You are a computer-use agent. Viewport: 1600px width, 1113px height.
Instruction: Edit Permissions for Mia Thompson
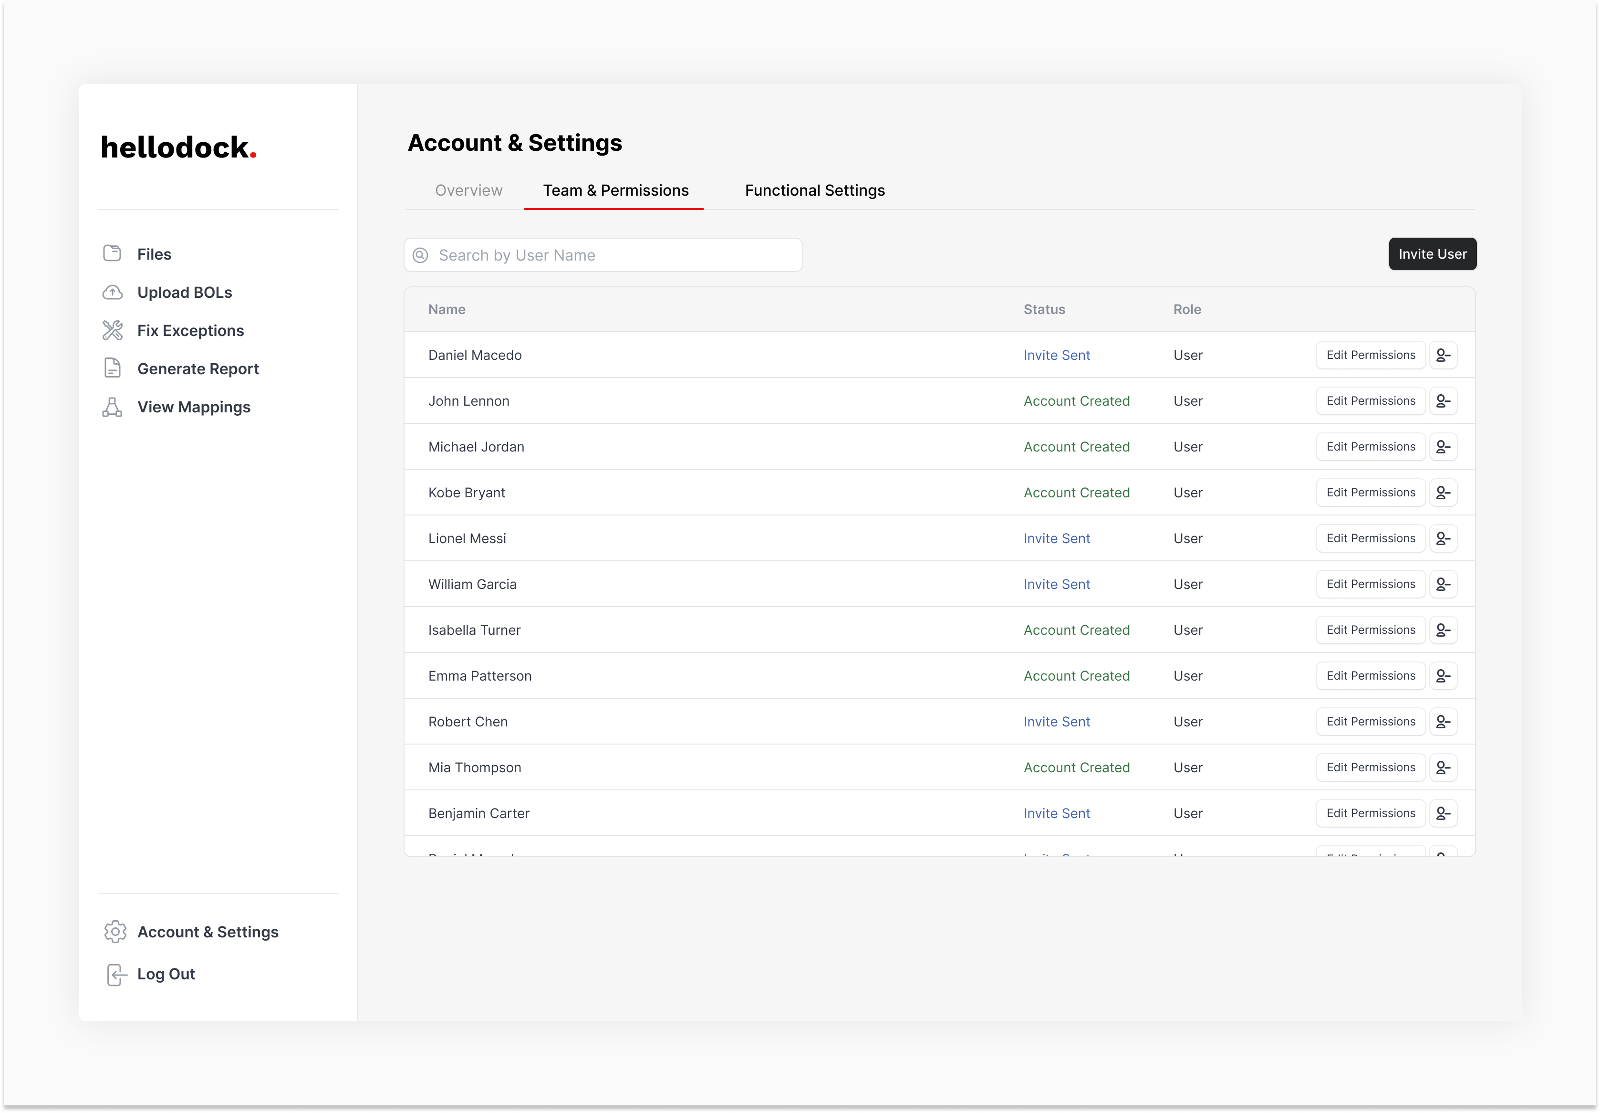pos(1370,767)
